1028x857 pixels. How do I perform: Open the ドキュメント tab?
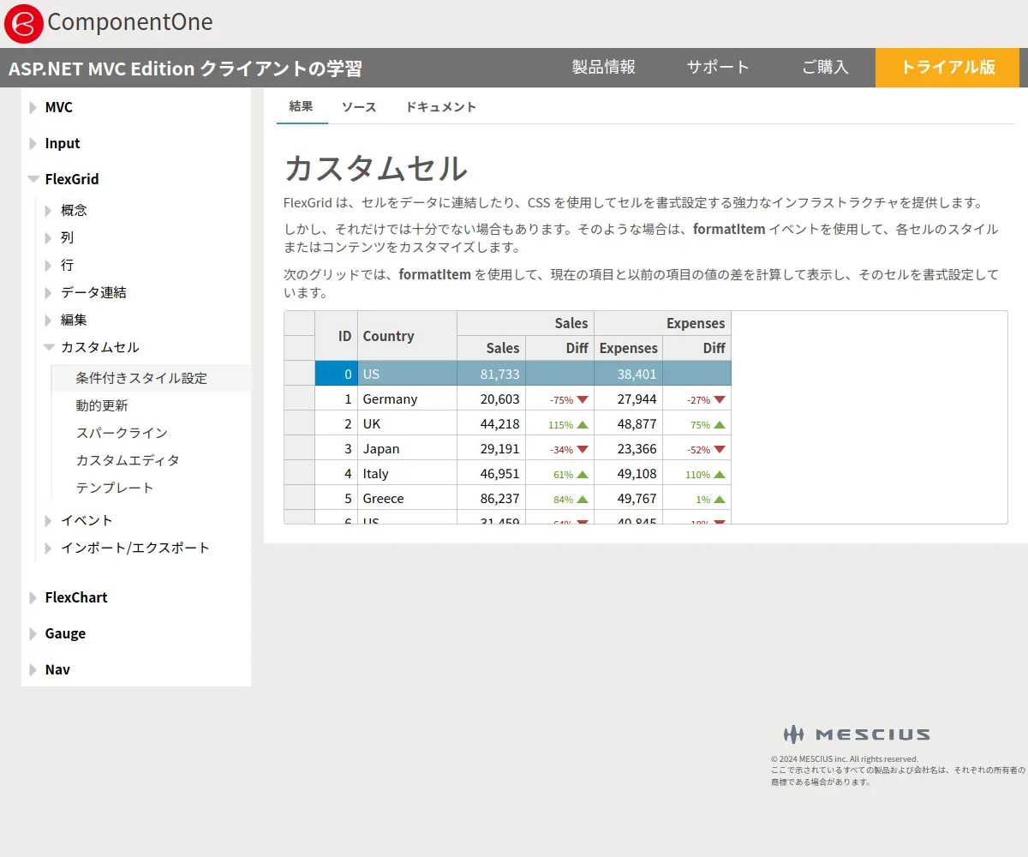(440, 107)
